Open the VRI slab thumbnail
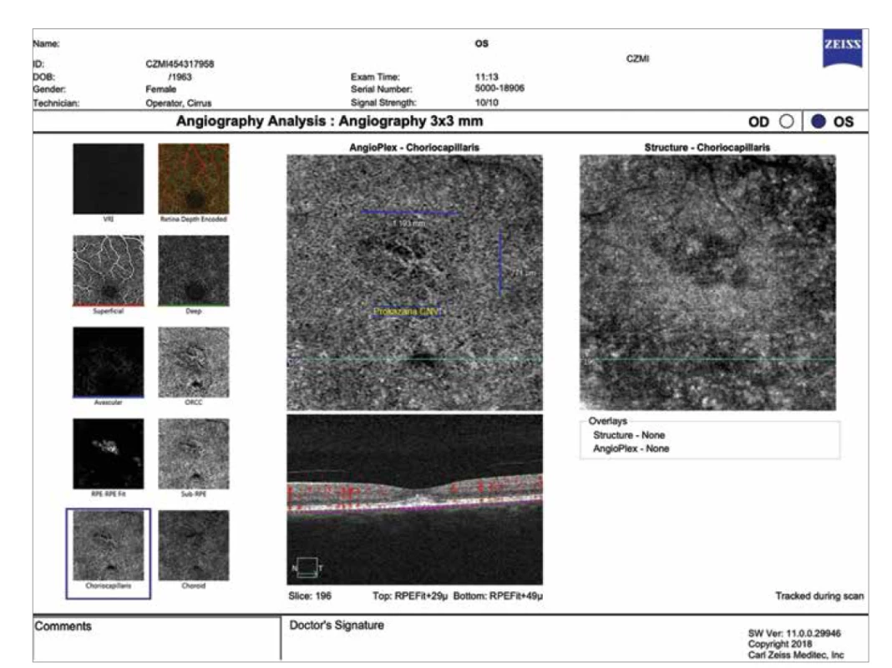892x668 pixels. (x=108, y=179)
